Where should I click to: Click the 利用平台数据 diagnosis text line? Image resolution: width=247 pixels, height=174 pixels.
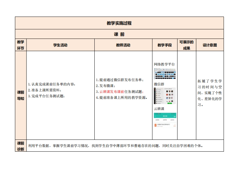(x=115, y=145)
